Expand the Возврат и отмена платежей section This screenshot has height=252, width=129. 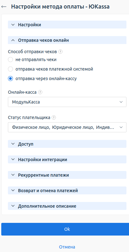(67, 191)
